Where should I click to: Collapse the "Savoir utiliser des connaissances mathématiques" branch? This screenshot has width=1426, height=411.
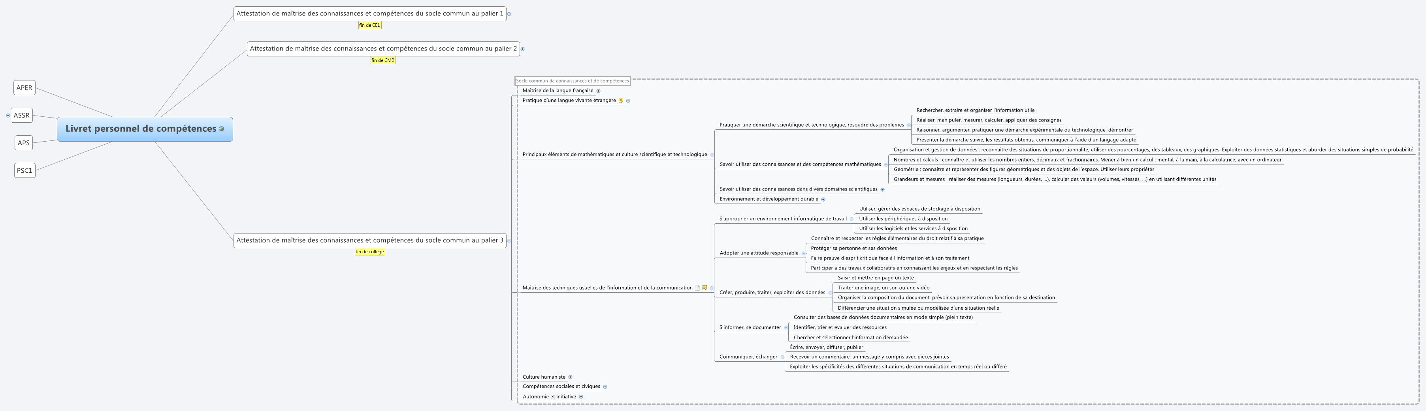[x=886, y=164]
